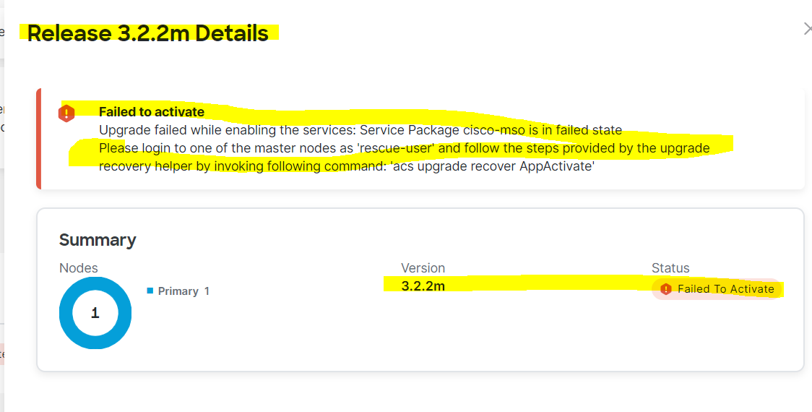Click the red left border of the error banner
Viewport: 812px width, 412px height.
(39, 139)
